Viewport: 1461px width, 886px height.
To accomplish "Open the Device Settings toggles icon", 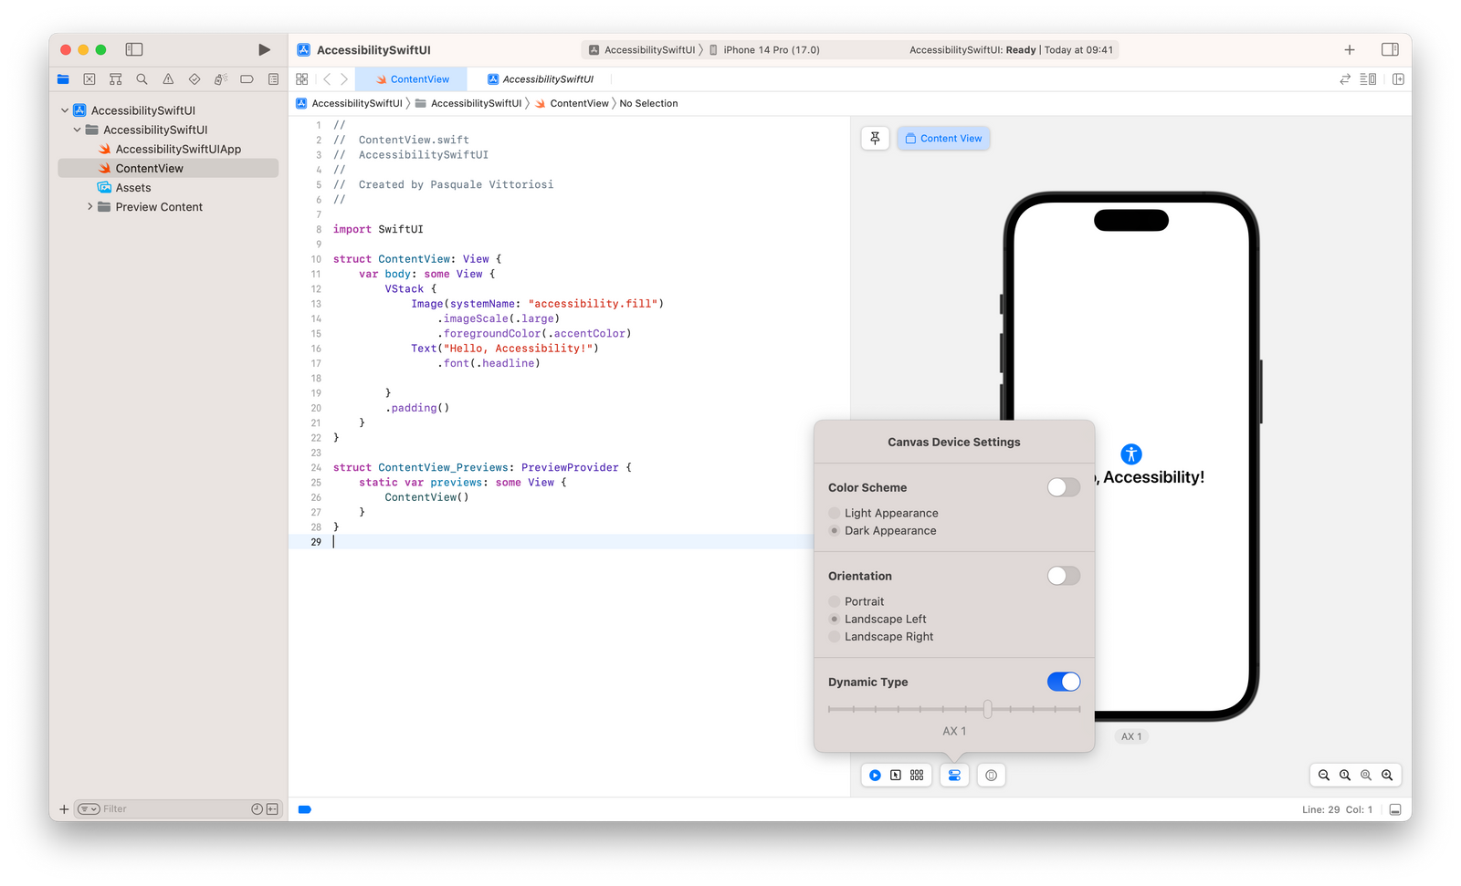I will (954, 775).
